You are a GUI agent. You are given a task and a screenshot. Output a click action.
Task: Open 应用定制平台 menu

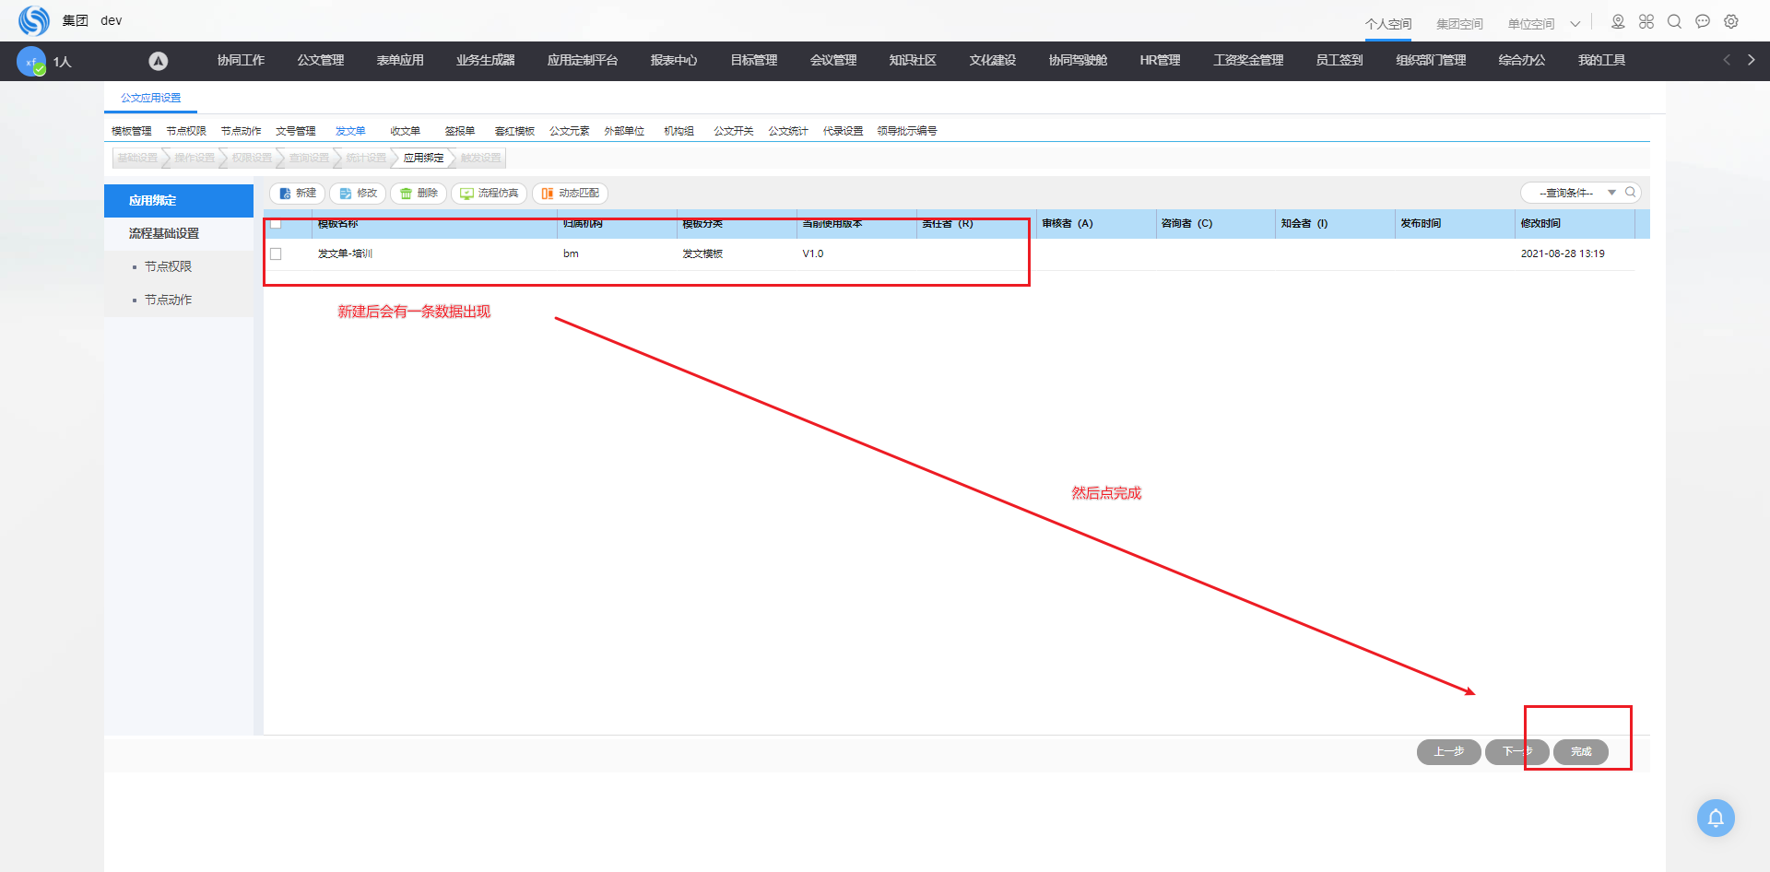click(x=583, y=61)
